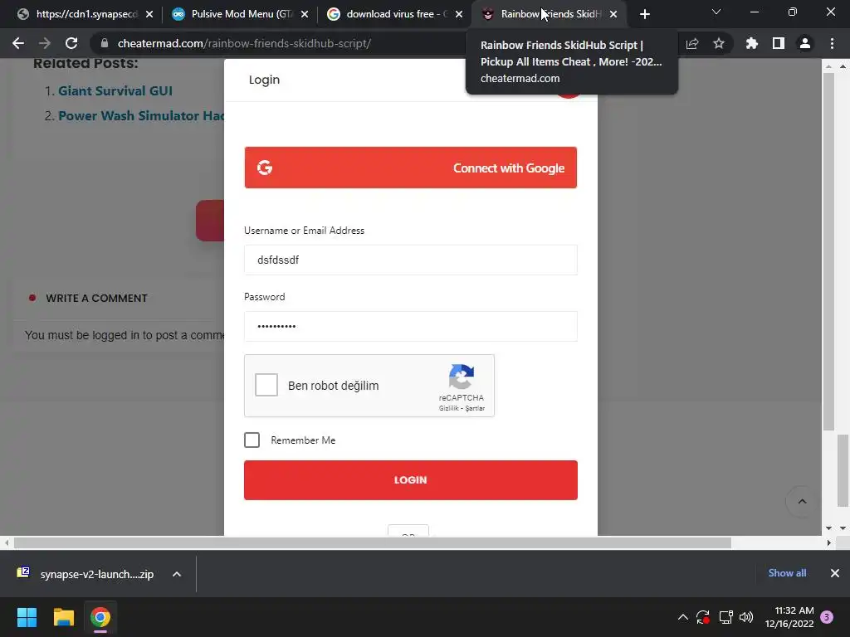This screenshot has width=850, height=637.
Task: Click horizontal scroll-right arrow
Action: pos(828,542)
